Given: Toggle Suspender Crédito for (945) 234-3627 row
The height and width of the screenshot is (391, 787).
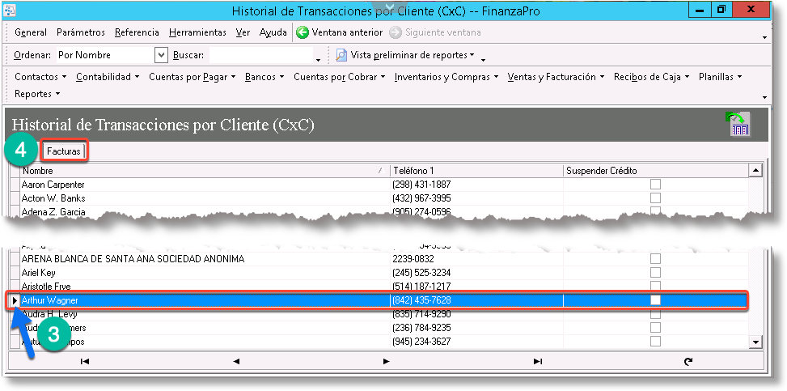Looking at the screenshot, I should coord(655,342).
